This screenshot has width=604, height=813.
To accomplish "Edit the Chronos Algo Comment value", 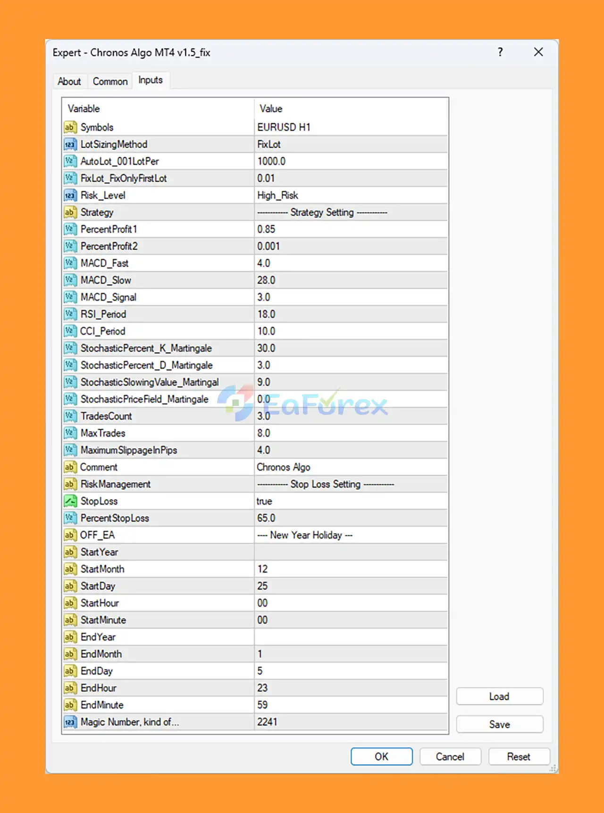I will [x=351, y=467].
